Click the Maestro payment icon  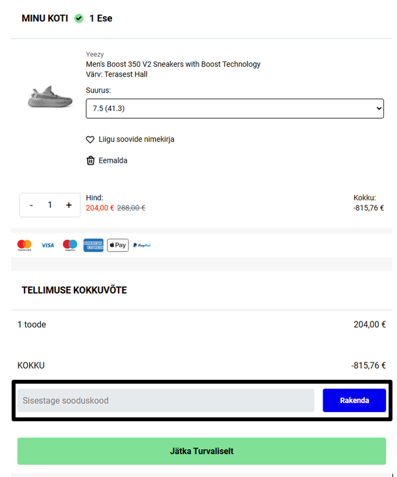pyautogui.click(x=70, y=245)
